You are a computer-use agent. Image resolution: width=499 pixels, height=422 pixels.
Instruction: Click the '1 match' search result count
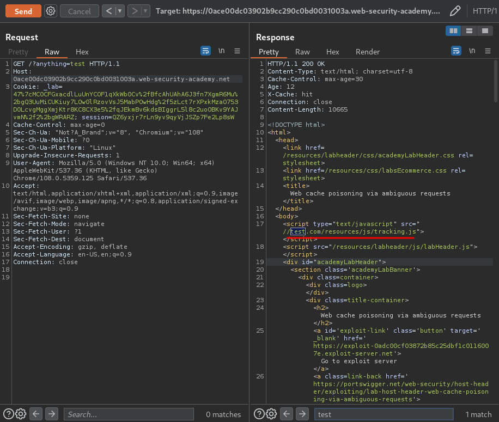click(x=478, y=414)
